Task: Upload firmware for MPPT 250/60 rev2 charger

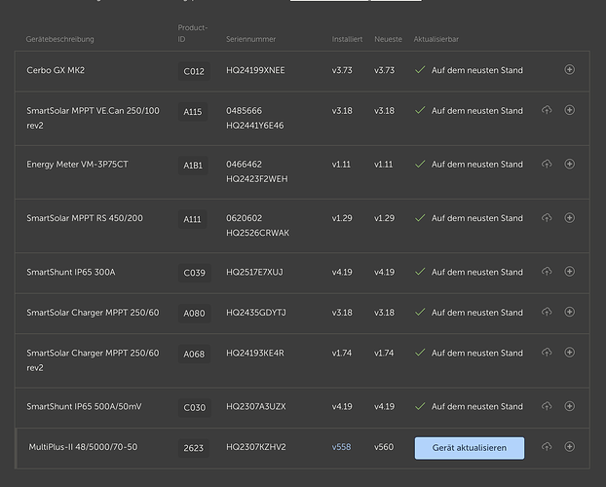Action: pyautogui.click(x=547, y=353)
